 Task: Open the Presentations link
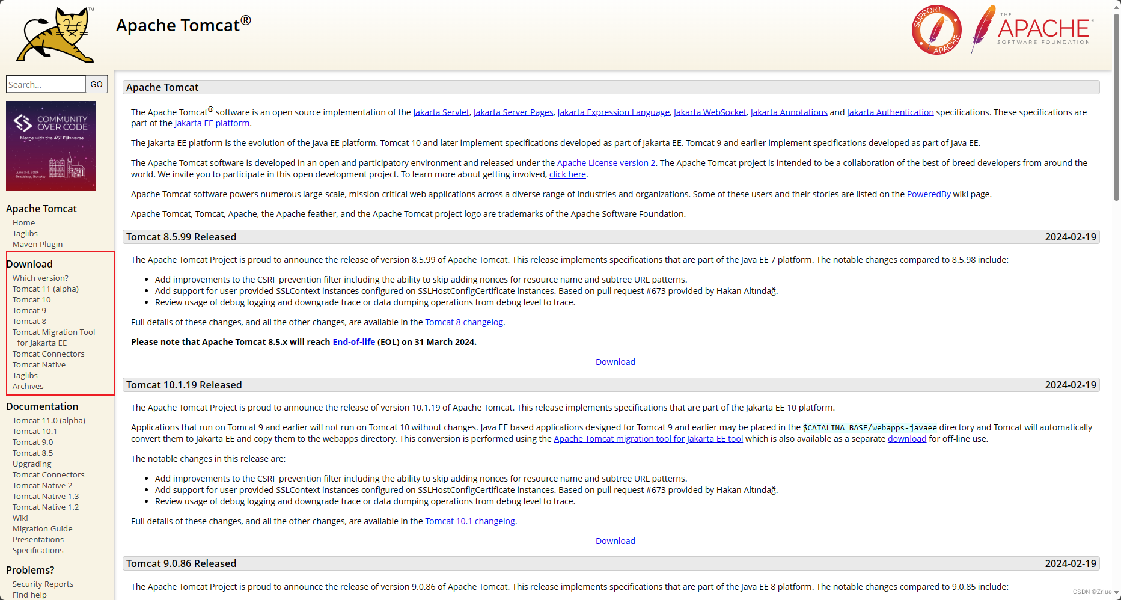pos(38,540)
